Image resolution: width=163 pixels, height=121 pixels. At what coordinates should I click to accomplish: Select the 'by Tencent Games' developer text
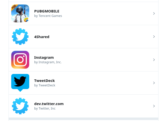[x=48, y=16]
